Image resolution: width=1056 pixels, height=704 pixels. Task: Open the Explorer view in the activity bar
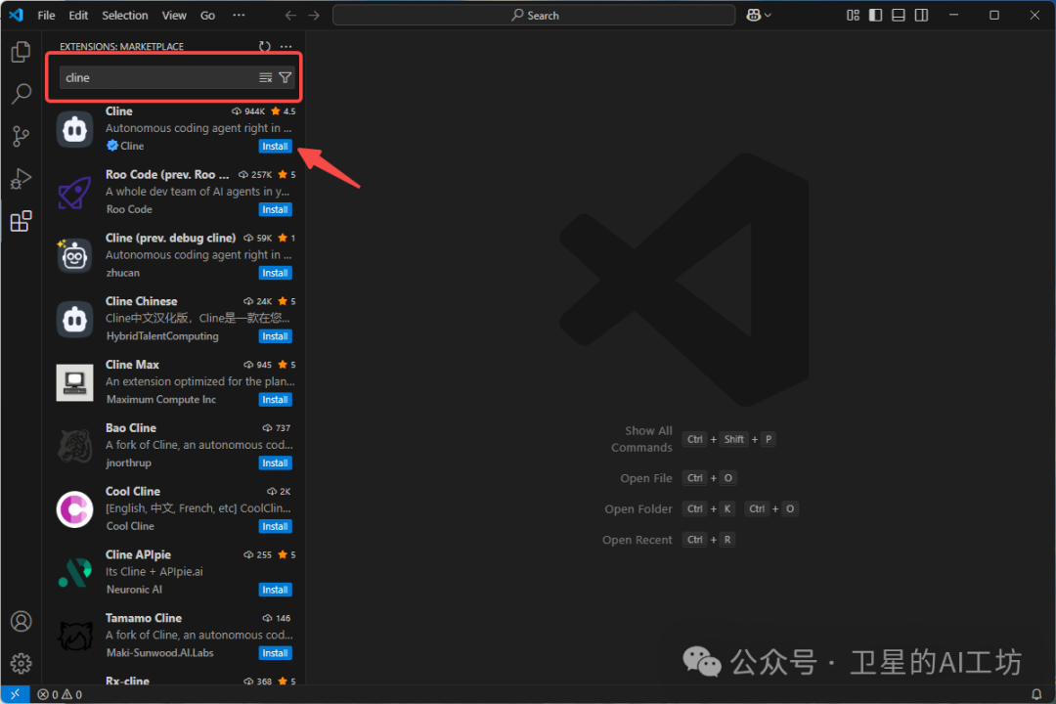pyautogui.click(x=21, y=51)
